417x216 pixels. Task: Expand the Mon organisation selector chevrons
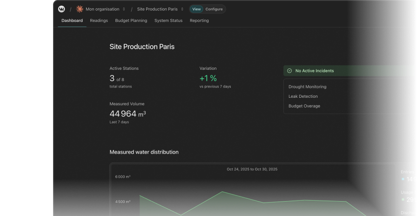(124, 9)
